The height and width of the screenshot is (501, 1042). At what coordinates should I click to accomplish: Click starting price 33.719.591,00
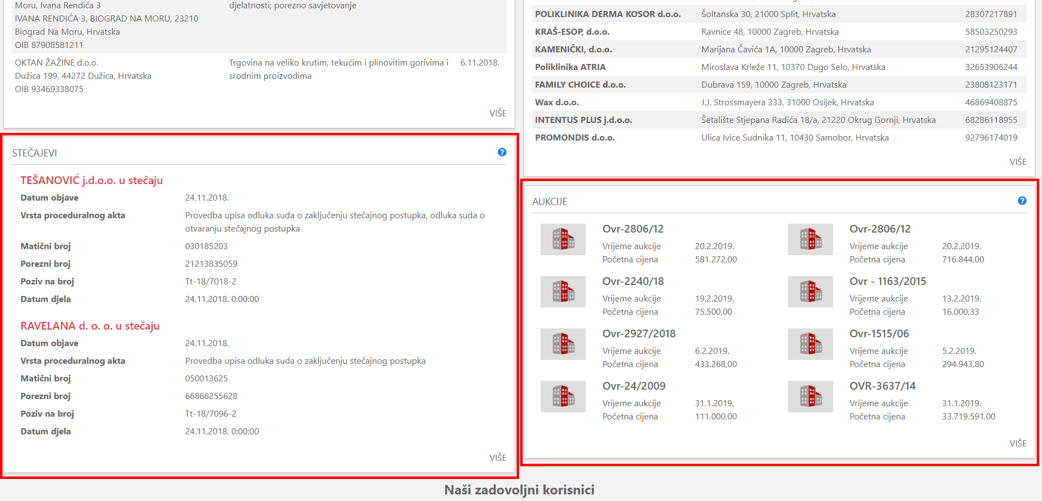click(969, 416)
